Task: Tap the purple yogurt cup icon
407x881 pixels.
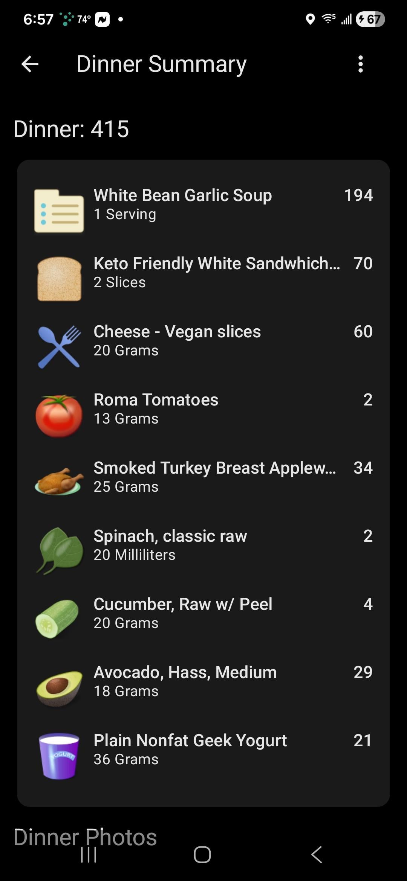Action: [x=59, y=755]
